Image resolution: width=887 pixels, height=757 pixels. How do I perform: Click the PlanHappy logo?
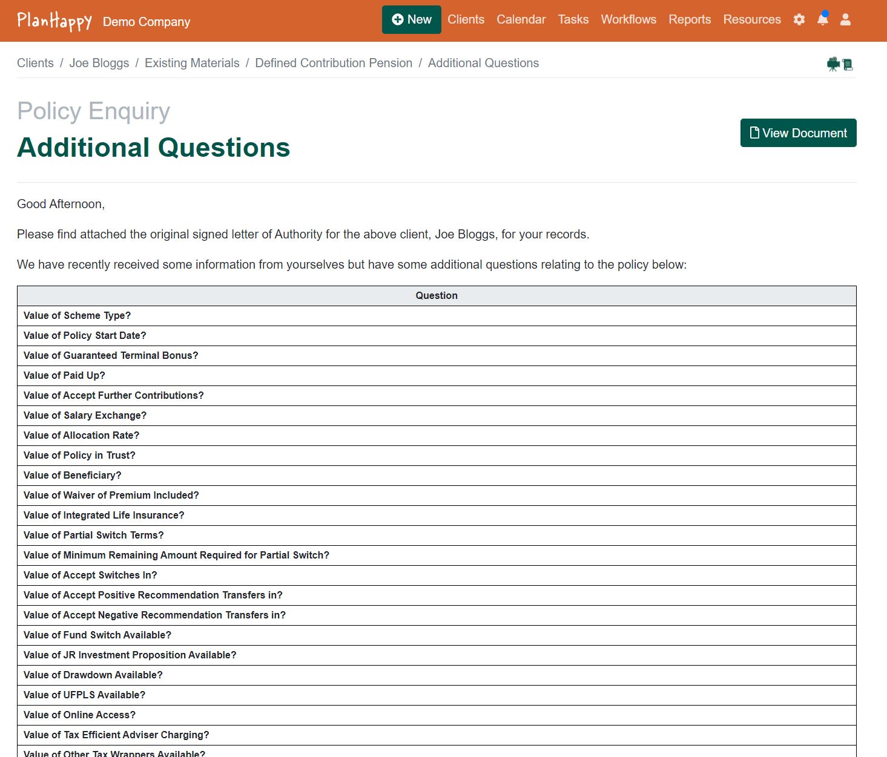54,21
